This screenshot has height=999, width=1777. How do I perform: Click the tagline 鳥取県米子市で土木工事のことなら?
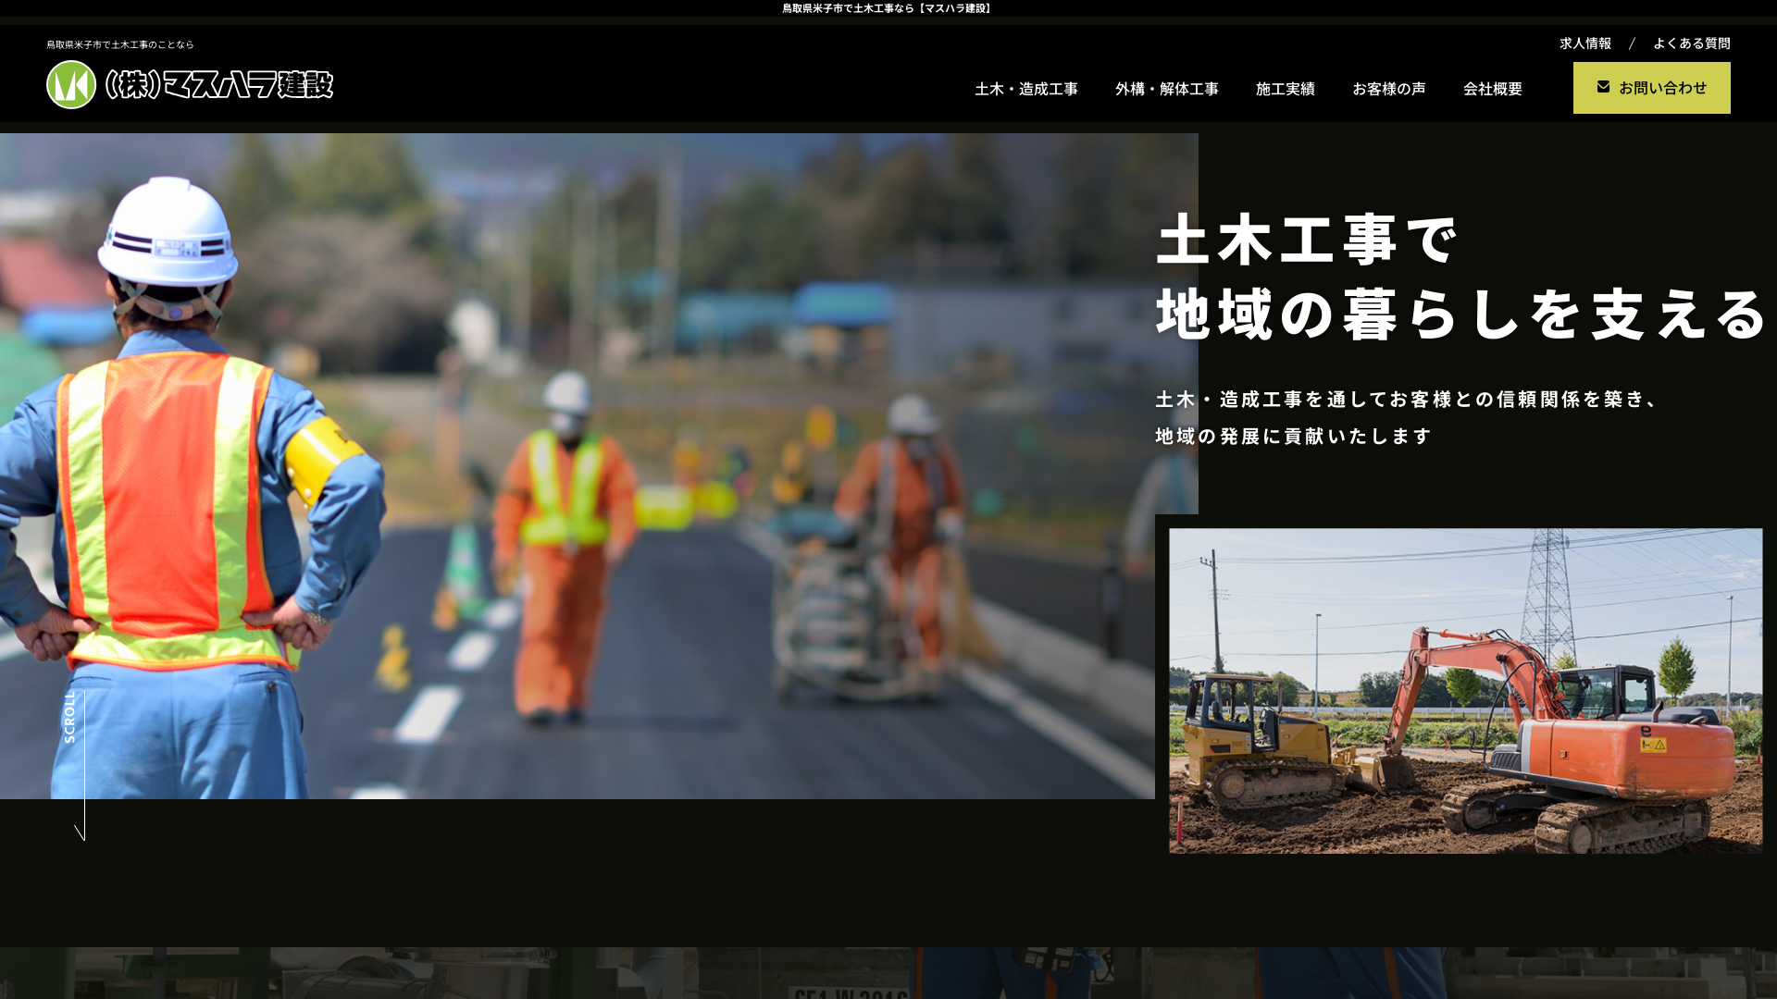point(121,43)
